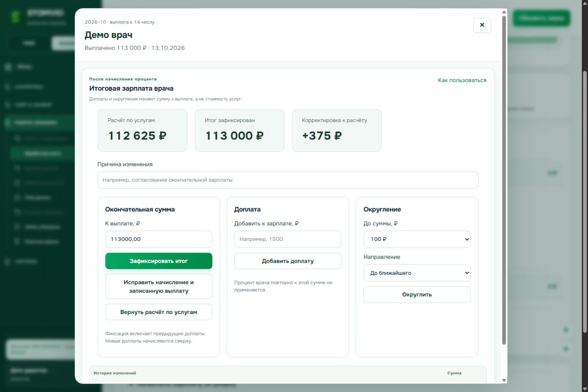Open the Направление dropdown
588x392 pixels.
click(x=417, y=273)
